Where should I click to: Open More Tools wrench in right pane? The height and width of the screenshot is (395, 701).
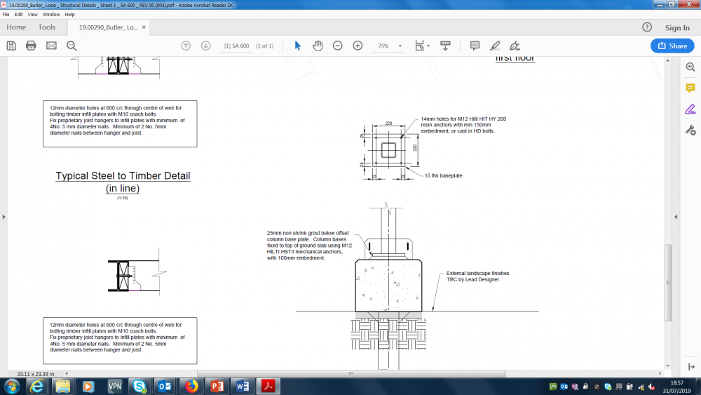(690, 130)
